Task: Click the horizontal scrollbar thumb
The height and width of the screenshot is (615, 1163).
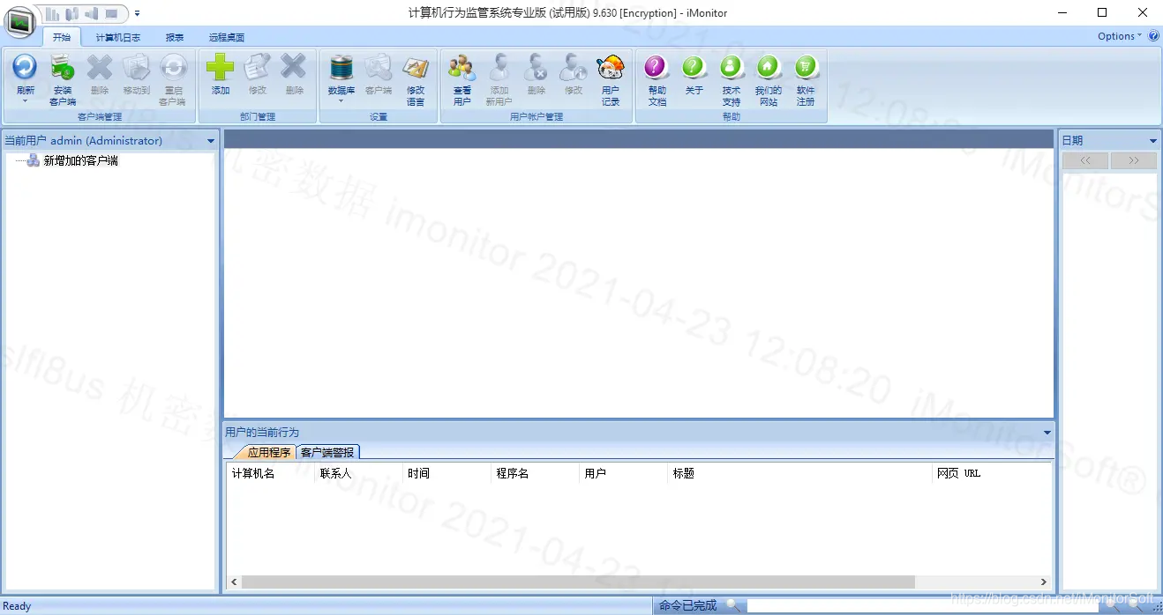Action: pos(578,582)
